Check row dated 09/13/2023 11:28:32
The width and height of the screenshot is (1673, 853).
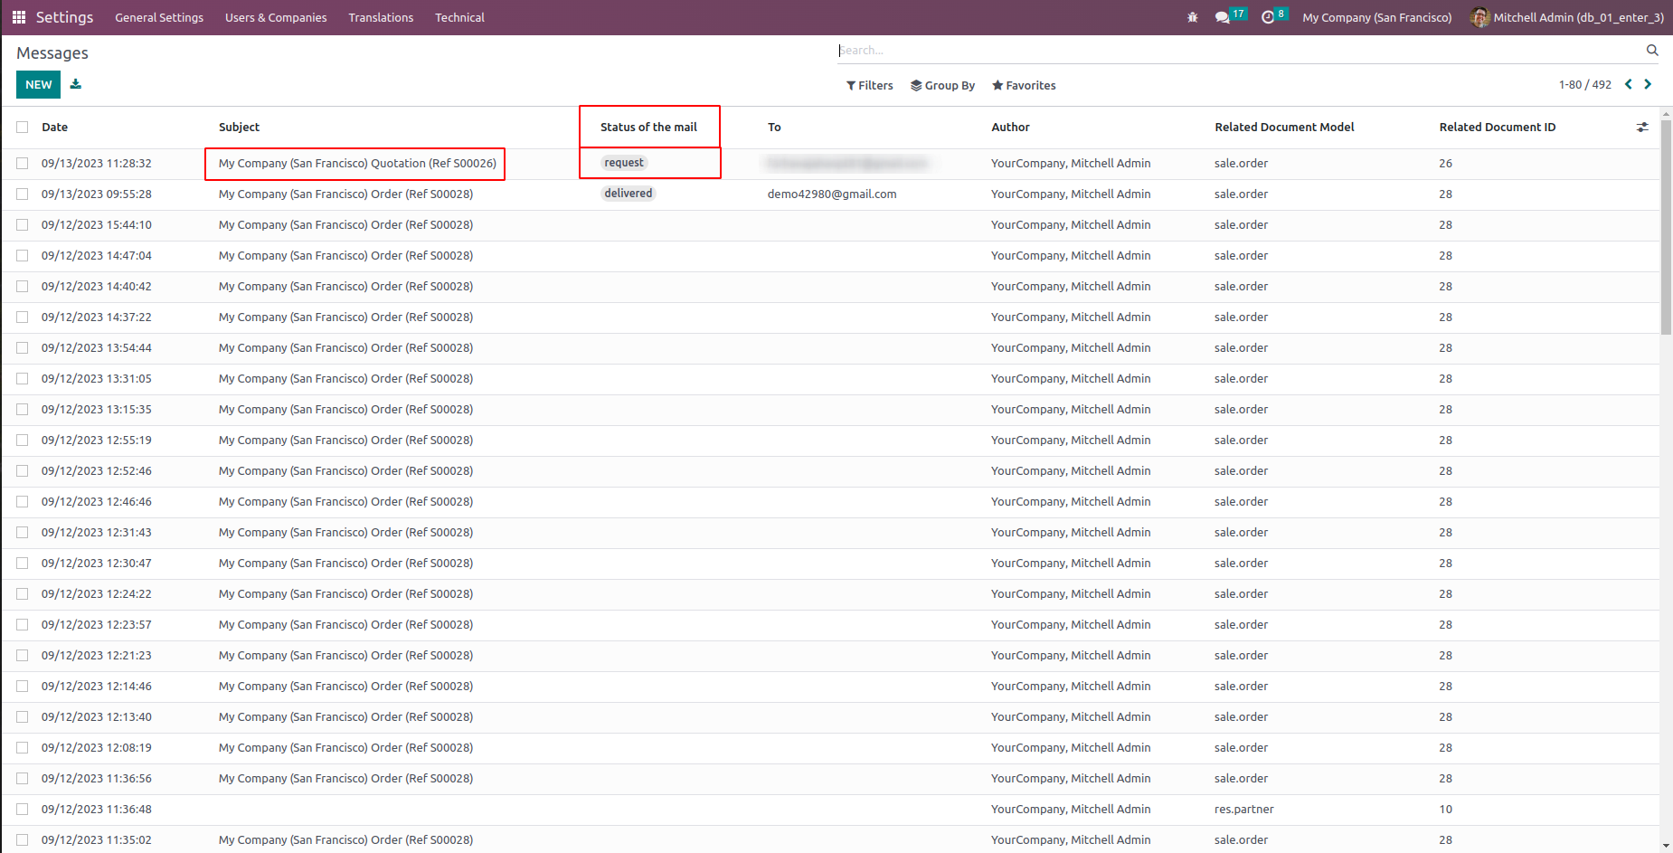point(23,164)
